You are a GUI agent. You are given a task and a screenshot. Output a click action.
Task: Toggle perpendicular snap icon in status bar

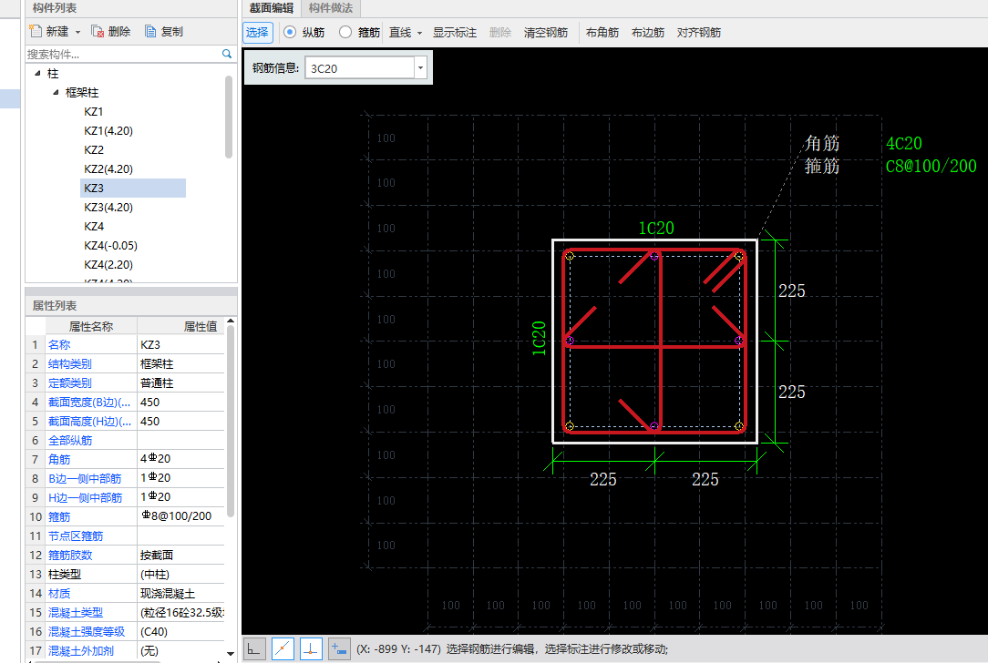pos(312,648)
